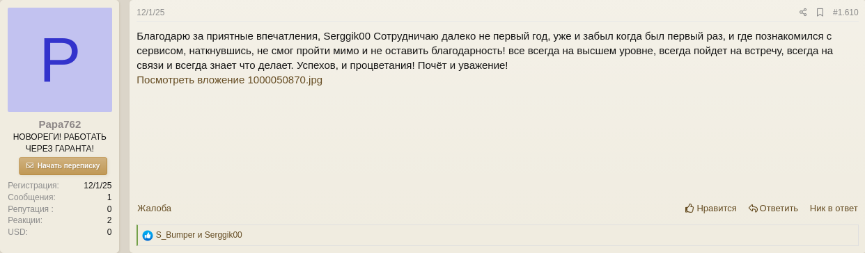865x253 pixels.
Task: Open the S_Bumper reaction user link
Action: click(176, 235)
